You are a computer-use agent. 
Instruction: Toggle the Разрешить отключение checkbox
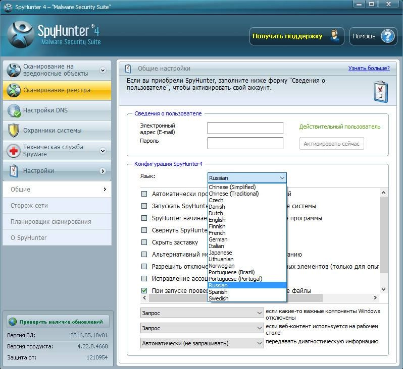point(144,266)
